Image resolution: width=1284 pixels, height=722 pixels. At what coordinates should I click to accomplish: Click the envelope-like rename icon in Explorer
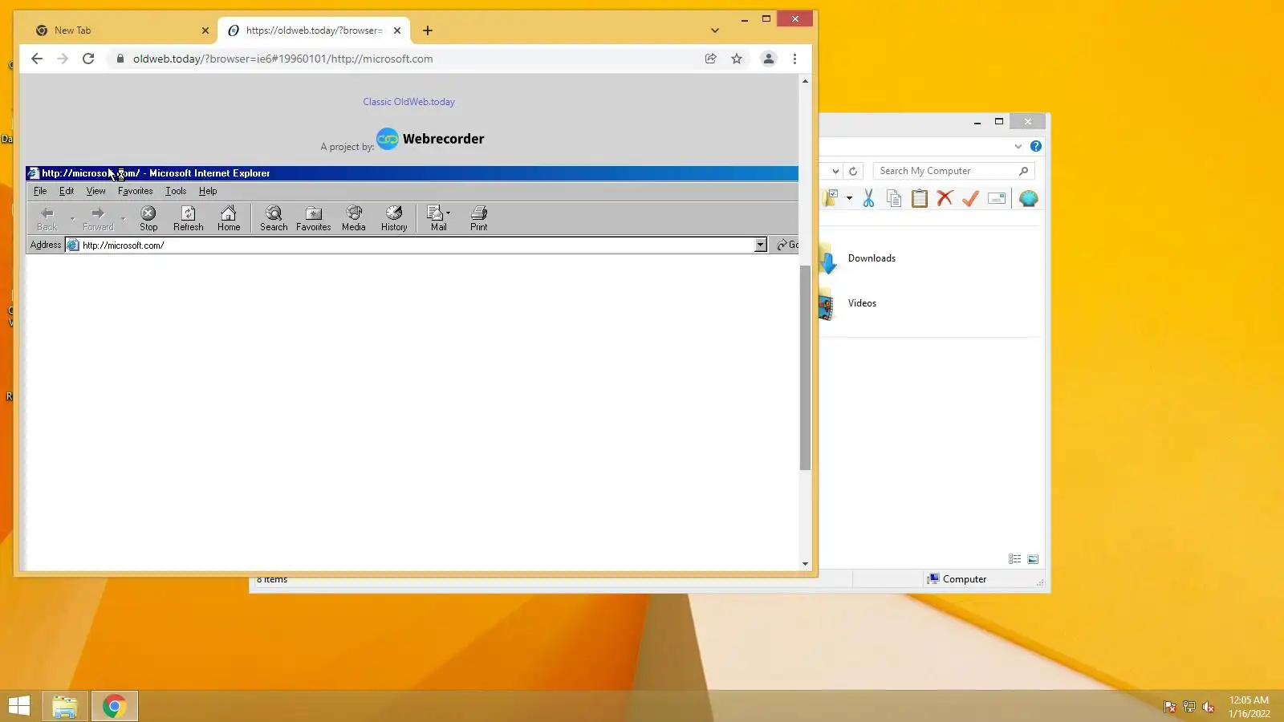pos(997,198)
